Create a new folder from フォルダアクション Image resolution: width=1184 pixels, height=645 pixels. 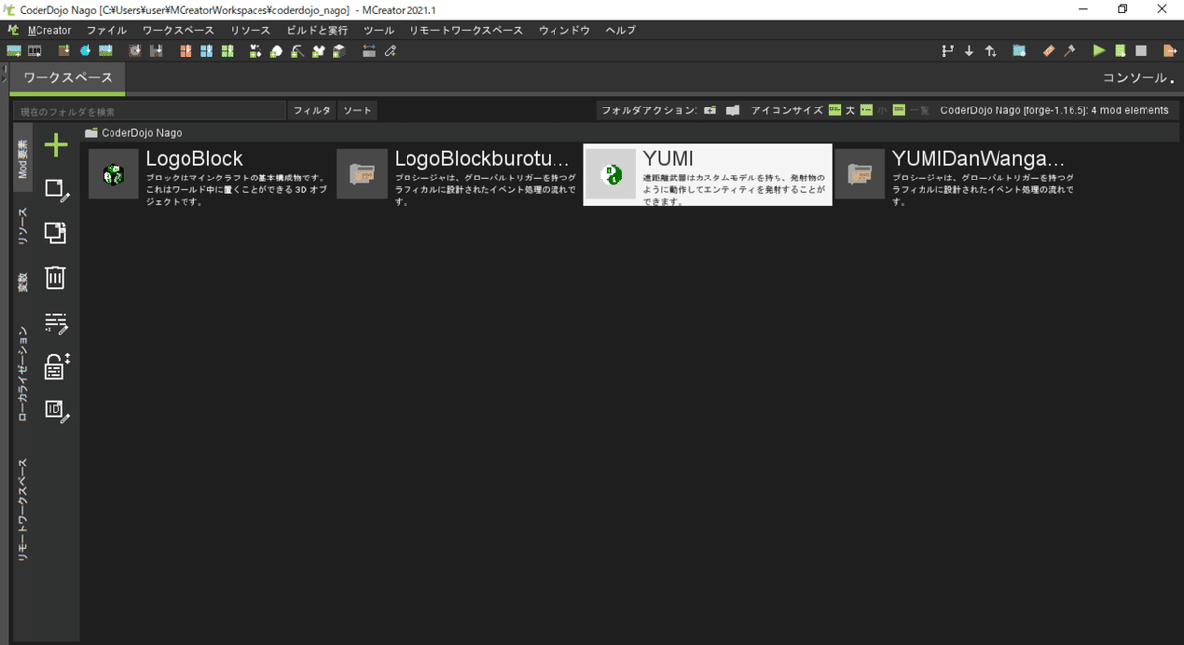click(710, 110)
